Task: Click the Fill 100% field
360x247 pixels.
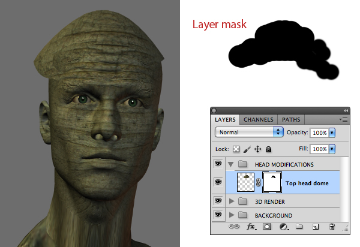Action: point(319,149)
